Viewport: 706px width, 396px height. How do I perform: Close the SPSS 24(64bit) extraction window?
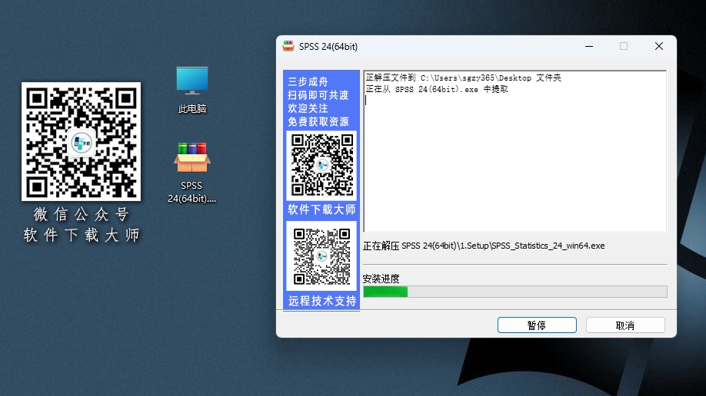pyautogui.click(x=659, y=46)
